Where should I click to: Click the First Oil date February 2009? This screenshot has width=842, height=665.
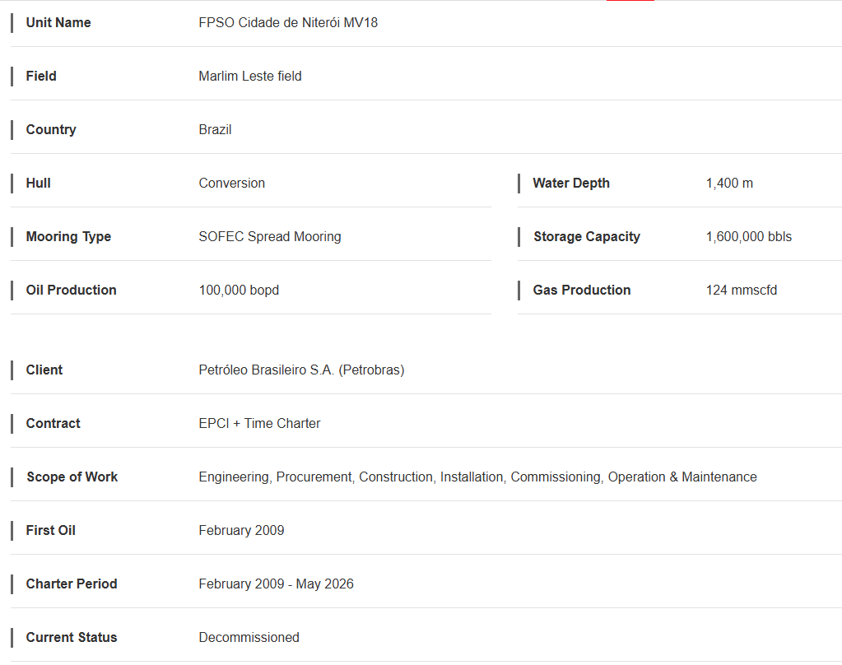(x=241, y=531)
